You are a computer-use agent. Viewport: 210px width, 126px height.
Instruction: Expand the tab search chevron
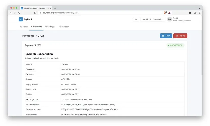click(x=199, y=8)
